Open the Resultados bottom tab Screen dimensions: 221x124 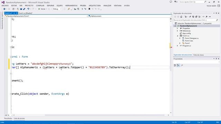click(8, 118)
